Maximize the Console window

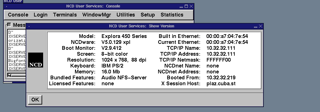pyautogui.click(x=186, y=6)
